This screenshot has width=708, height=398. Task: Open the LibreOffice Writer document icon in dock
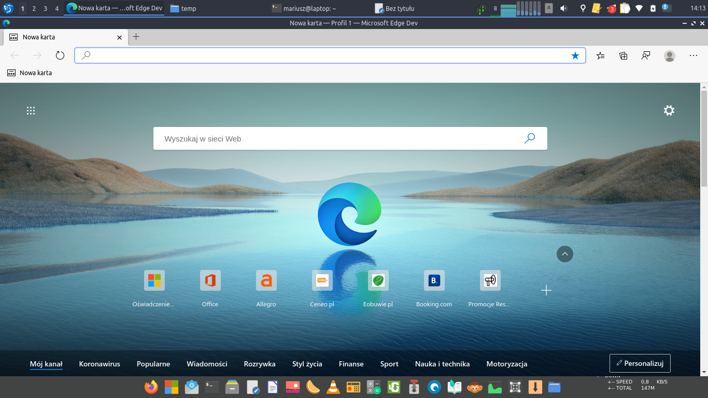[x=273, y=387]
